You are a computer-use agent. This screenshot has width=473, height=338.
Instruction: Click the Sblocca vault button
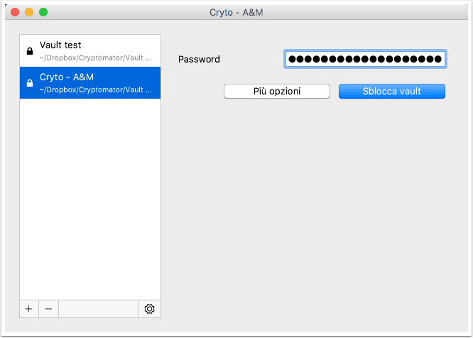392,92
